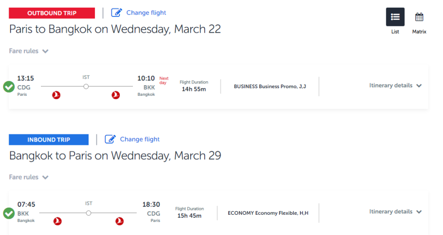Click IST stopover marker on outbound route line
443x235 pixels.
(x=86, y=87)
